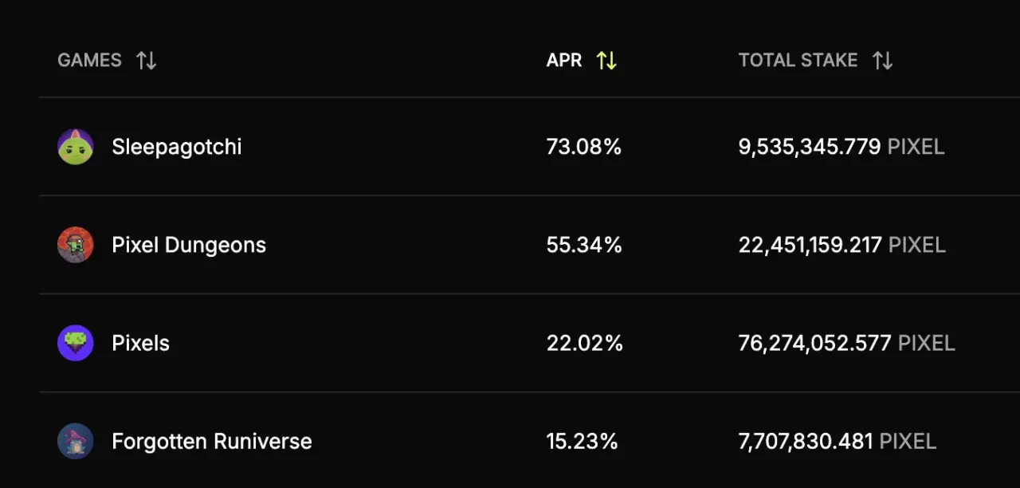This screenshot has width=1020, height=488.
Task: Open the Pixel Dungeons game name
Action: [x=189, y=245]
